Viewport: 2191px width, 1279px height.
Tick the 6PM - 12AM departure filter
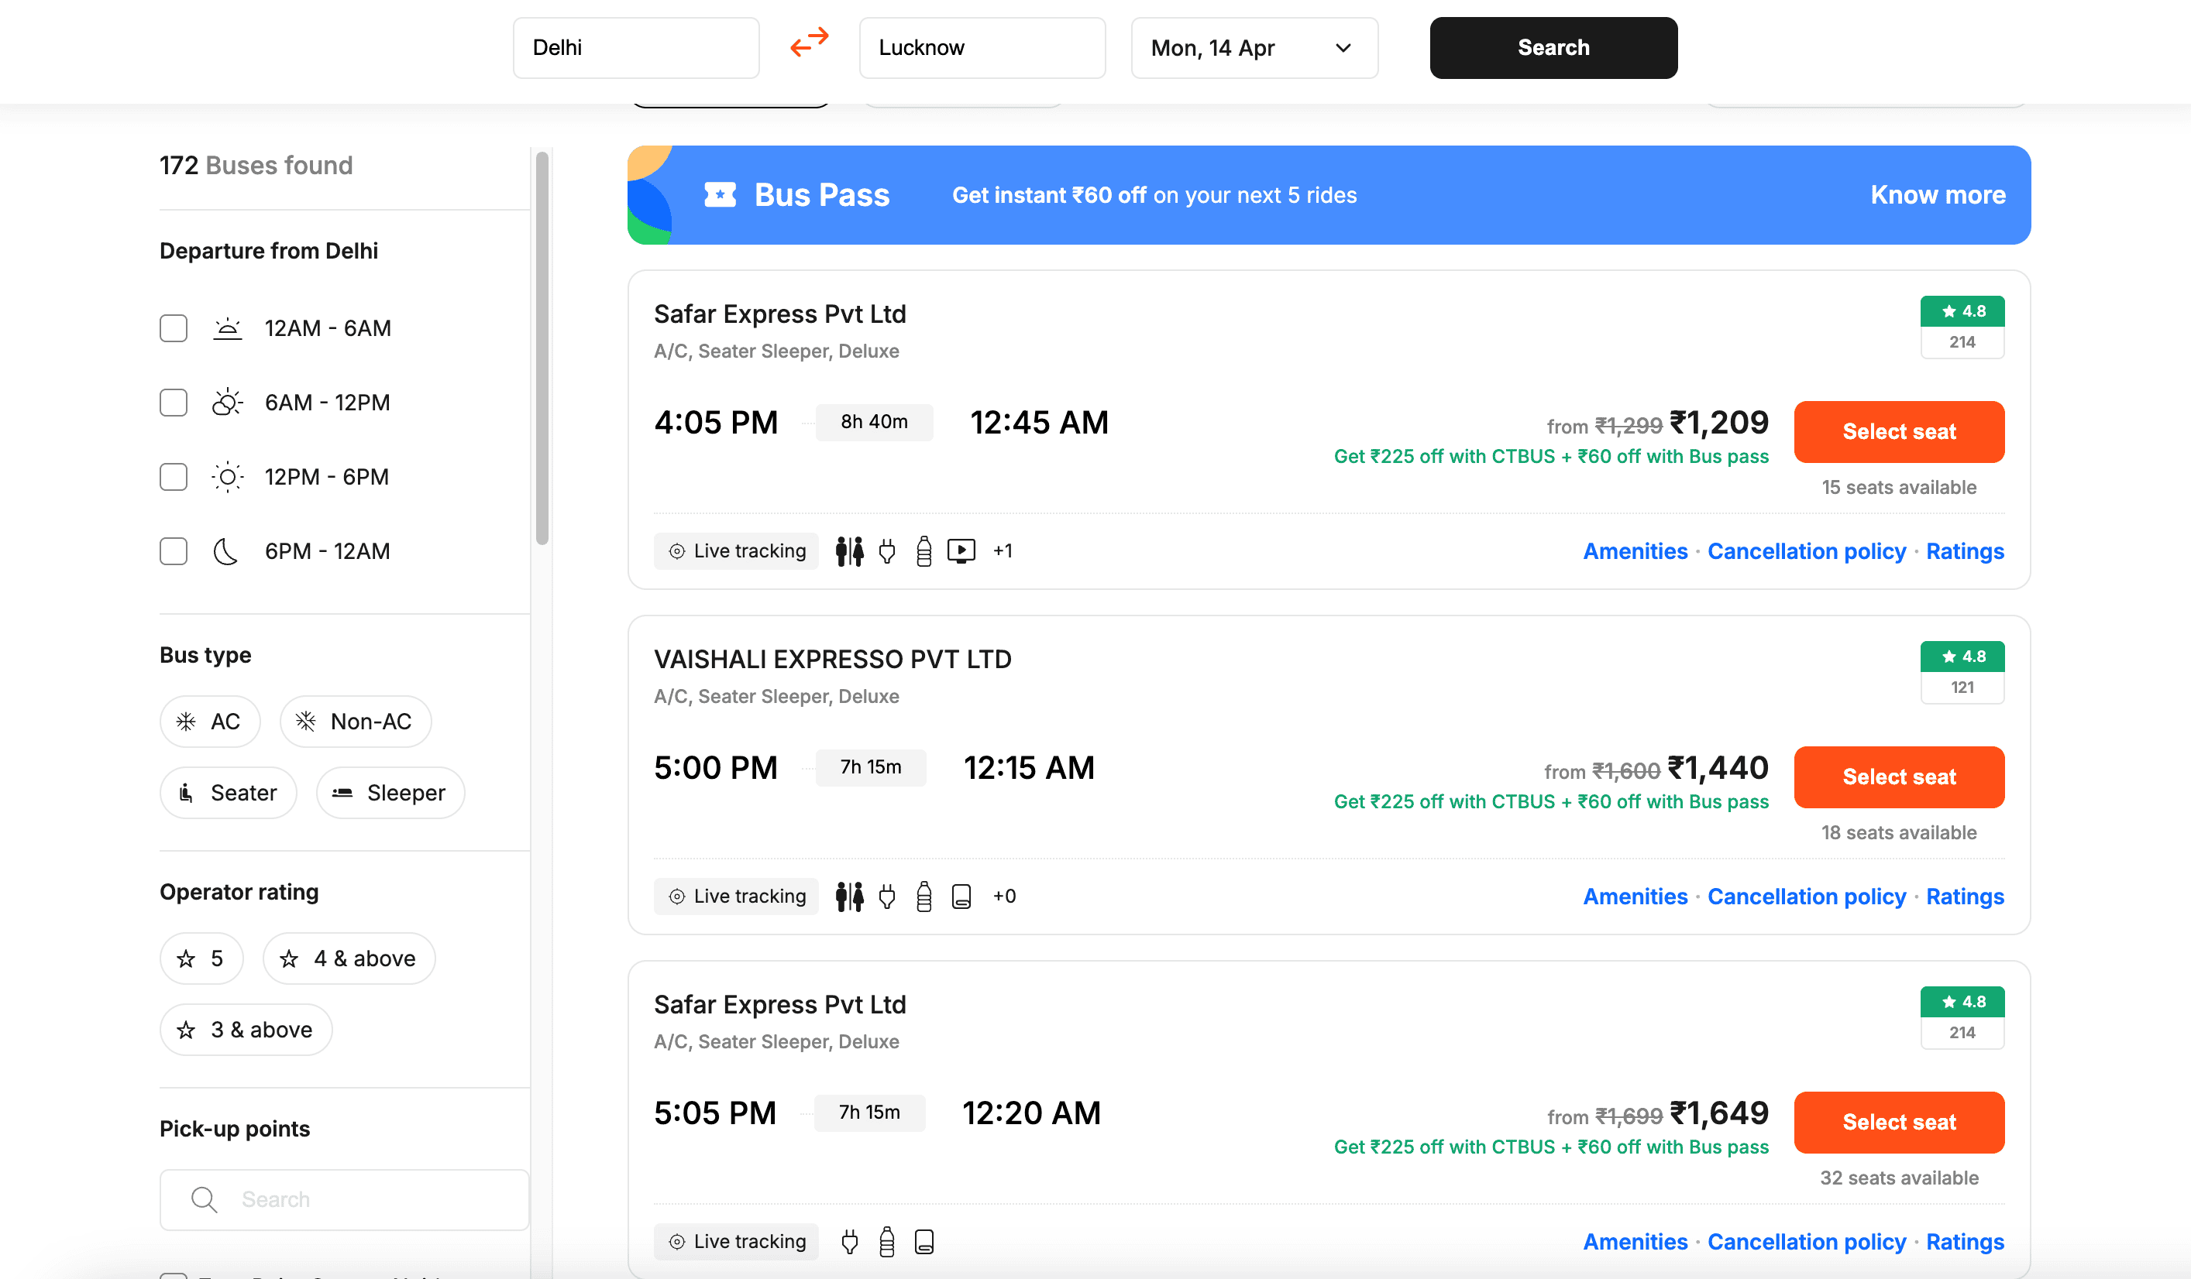174,551
